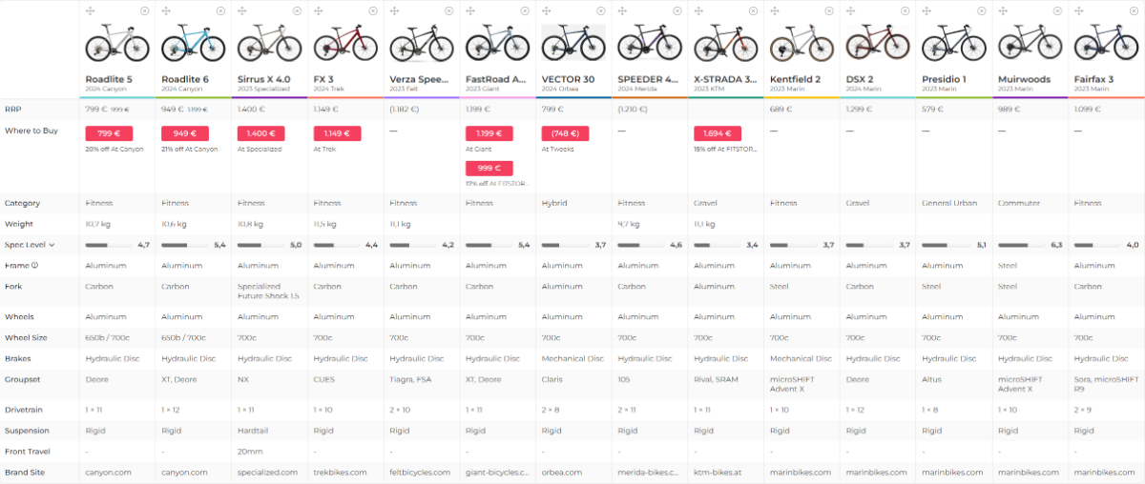Remove Roadlite 5 from the comparison

(145, 10)
